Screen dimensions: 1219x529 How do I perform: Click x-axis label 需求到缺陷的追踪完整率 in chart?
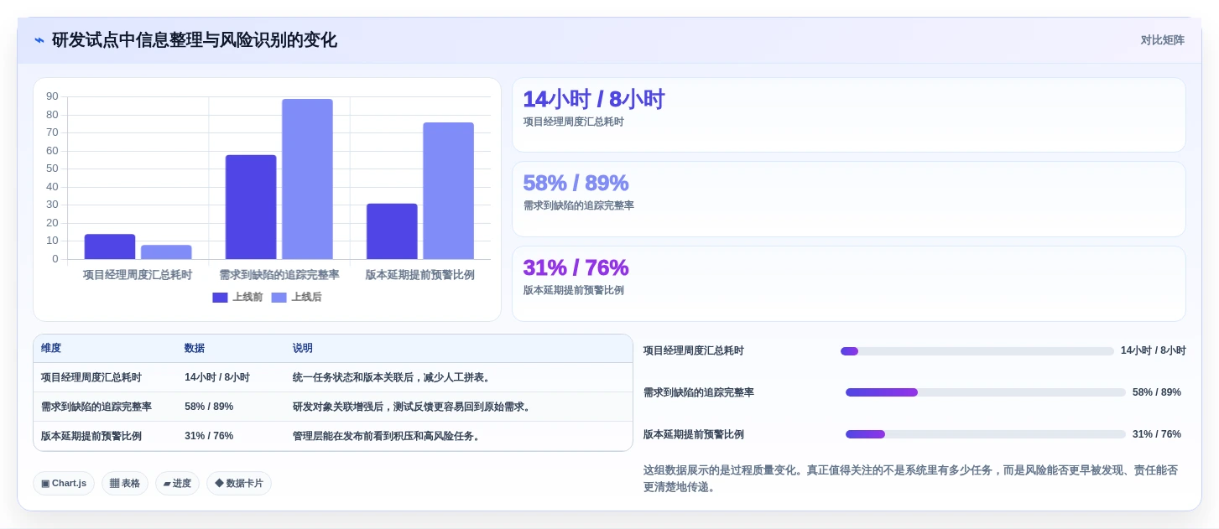point(279,275)
